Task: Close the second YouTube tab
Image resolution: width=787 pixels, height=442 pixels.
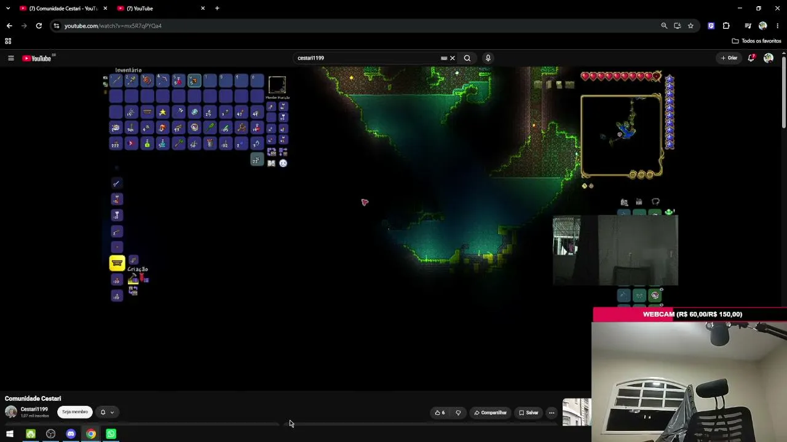Action: (203, 9)
